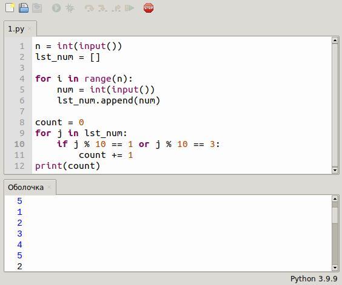342x285 pixels.
Task: Click the Step over icon
Action: click(89, 8)
